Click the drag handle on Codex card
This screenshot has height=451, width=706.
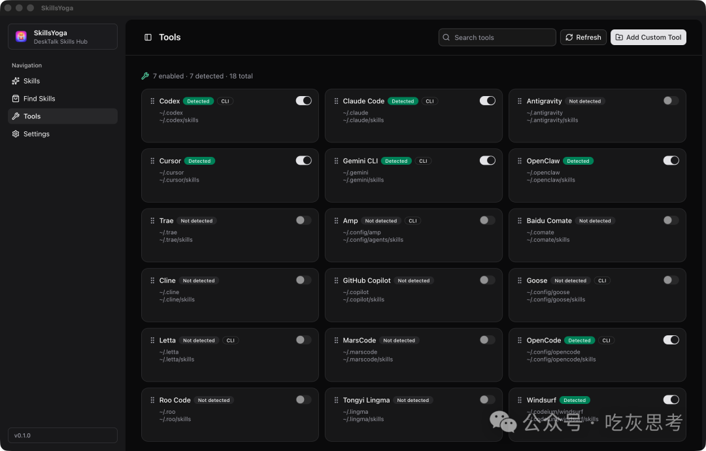(152, 101)
